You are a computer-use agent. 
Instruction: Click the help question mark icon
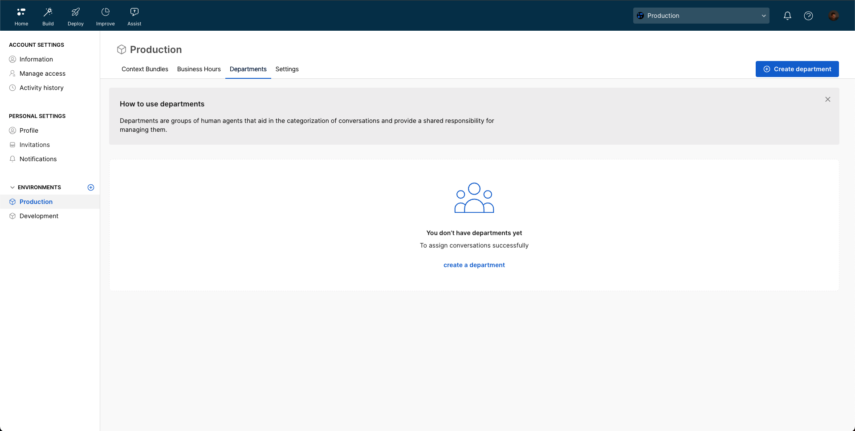click(x=808, y=16)
